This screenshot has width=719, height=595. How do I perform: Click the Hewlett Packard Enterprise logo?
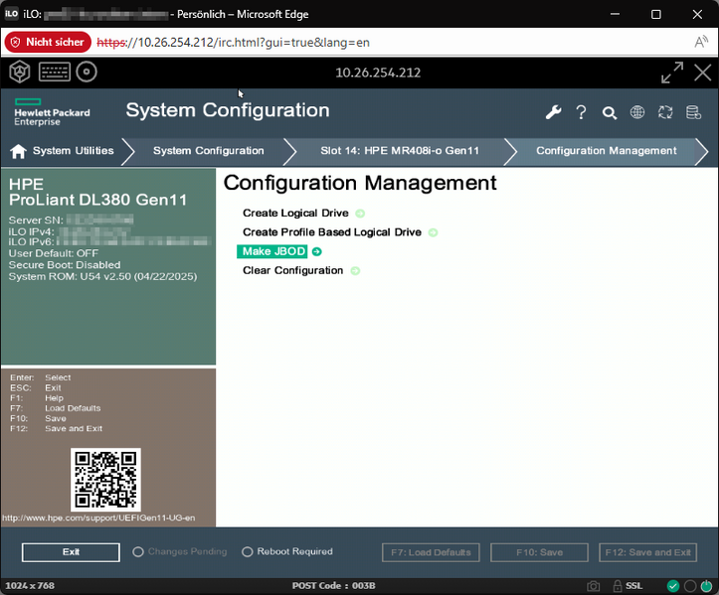[x=52, y=112]
